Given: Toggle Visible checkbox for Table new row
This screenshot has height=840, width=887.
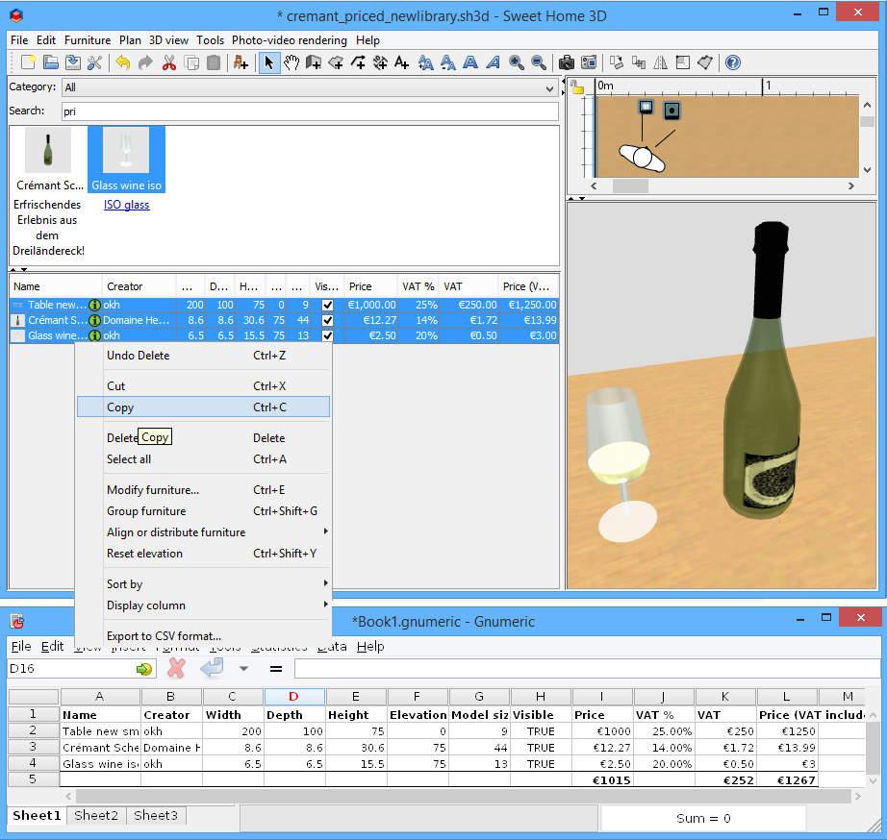Looking at the screenshot, I should pyautogui.click(x=327, y=305).
